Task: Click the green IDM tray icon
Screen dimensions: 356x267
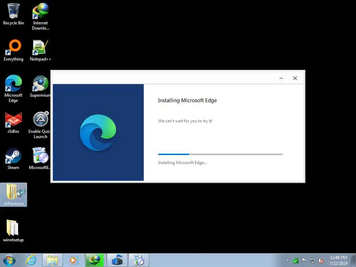Action: pyautogui.click(x=296, y=260)
